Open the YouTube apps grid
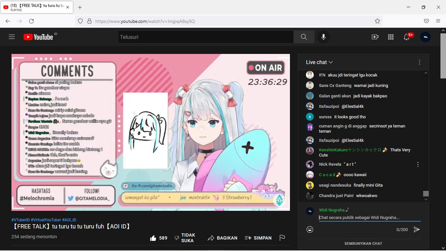Screen dimensions: 446x251 (x=391, y=37)
